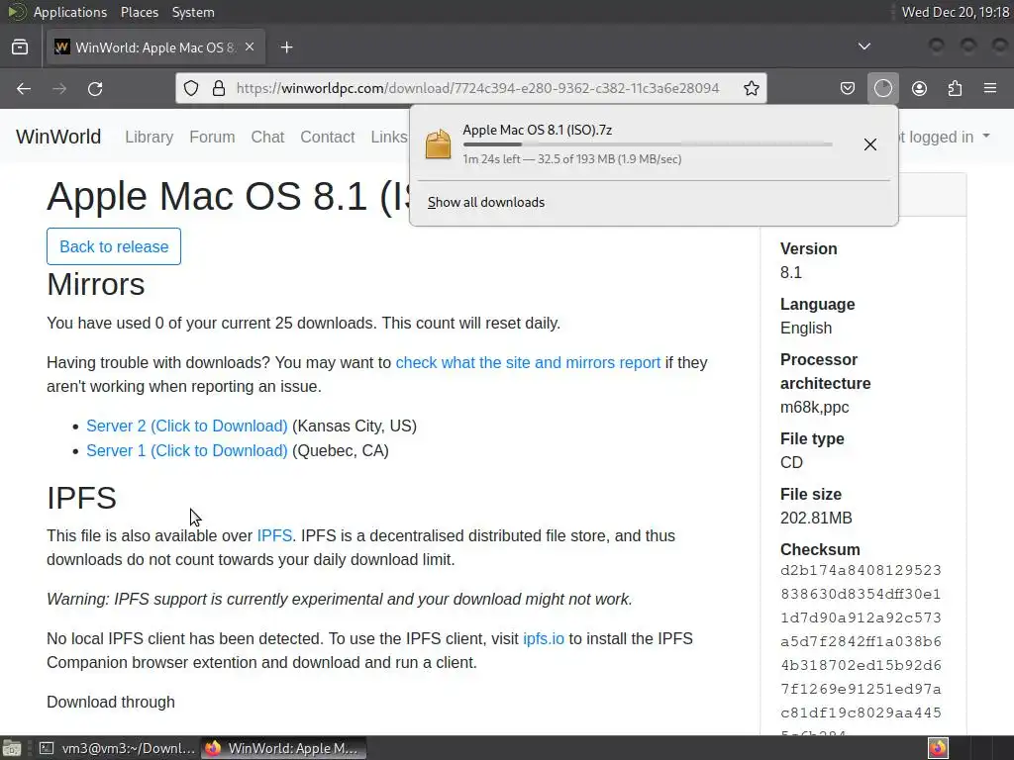Toggle the downloads panel toolbar button
Viewport: 1014px width, 760px height.
coord(882,88)
